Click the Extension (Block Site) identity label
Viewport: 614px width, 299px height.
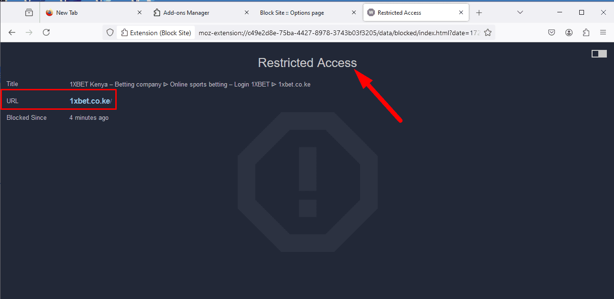[x=156, y=32]
